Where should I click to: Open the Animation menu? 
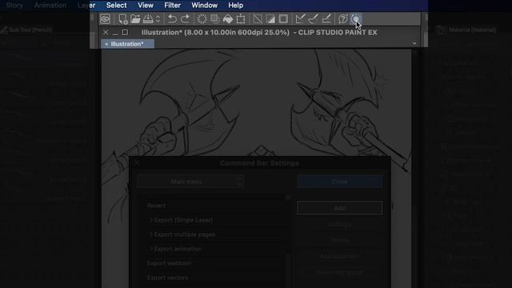[x=50, y=6]
